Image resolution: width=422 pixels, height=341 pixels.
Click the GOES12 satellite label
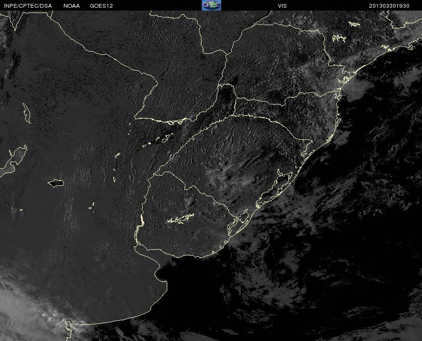(101, 6)
